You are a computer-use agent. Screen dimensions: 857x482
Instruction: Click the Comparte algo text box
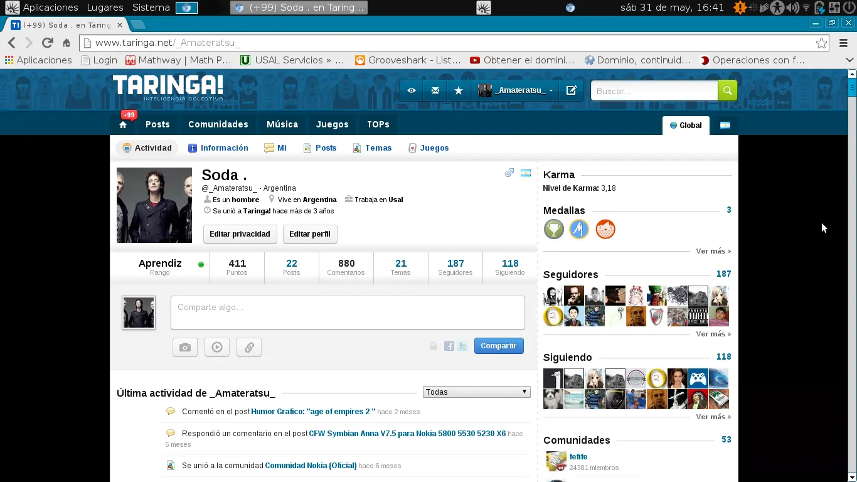(348, 313)
